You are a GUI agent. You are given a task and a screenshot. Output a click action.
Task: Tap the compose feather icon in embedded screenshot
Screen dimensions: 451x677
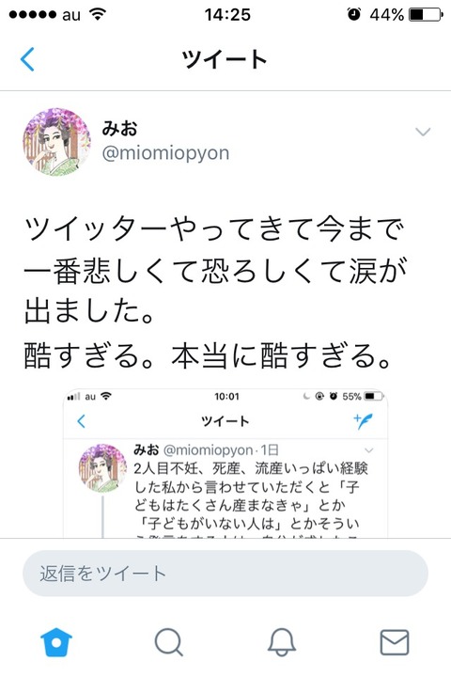point(363,421)
